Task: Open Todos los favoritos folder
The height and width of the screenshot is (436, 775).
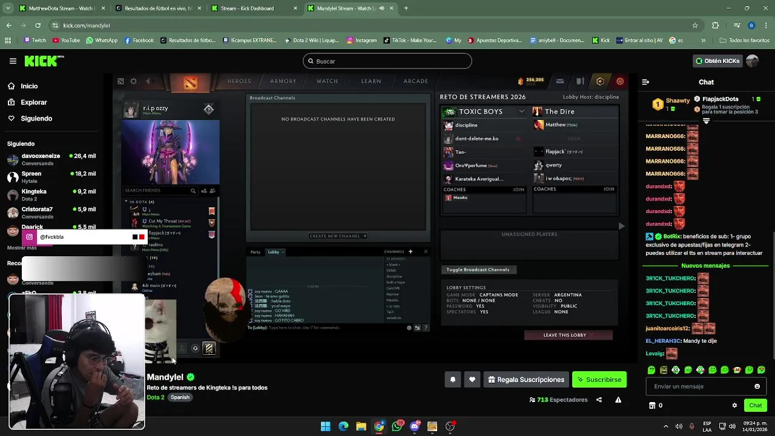Action: pyautogui.click(x=744, y=41)
